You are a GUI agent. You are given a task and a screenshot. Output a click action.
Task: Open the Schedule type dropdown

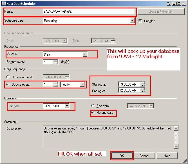(x=132, y=21)
